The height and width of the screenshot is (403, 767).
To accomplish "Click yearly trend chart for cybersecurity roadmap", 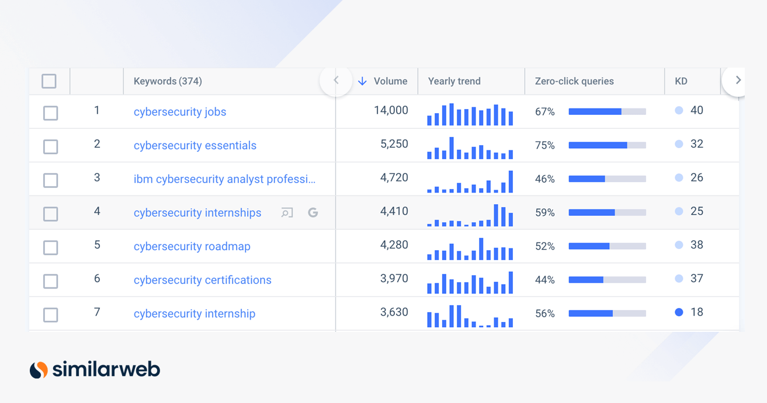I will (x=470, y=249).
